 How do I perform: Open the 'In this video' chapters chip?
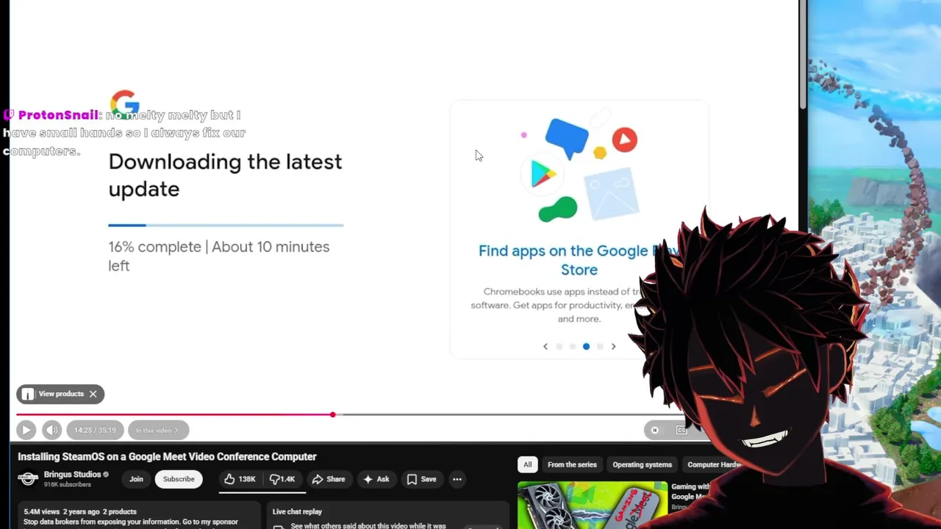pos(157,430)
